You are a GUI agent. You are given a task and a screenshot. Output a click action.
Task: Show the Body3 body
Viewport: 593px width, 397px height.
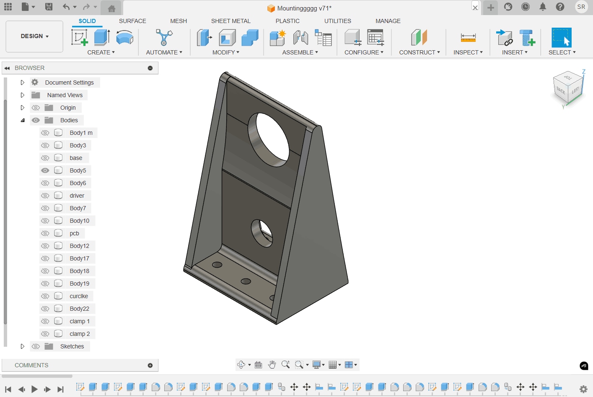45,145
